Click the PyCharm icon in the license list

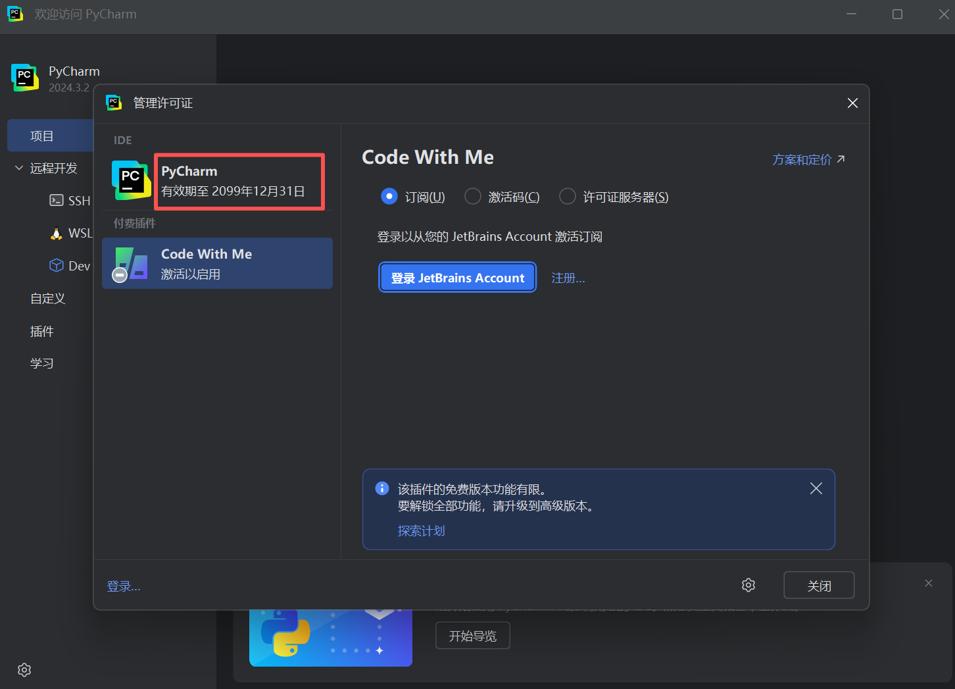click(x=131, y=180)
